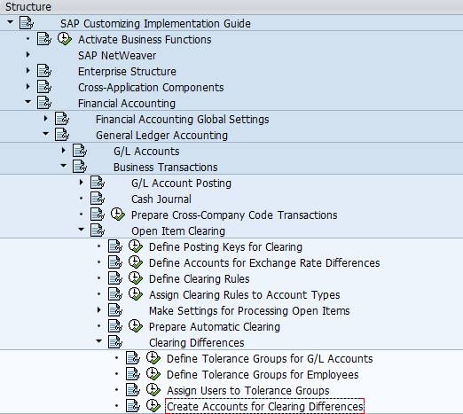The width and height of the screenshot is (463, 414).
Task: Run activity icon for Prepare Automatic Clearing
Action: (136, 326)
